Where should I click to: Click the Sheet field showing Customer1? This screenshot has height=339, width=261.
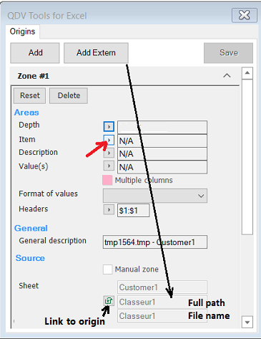tap(162, 287)
